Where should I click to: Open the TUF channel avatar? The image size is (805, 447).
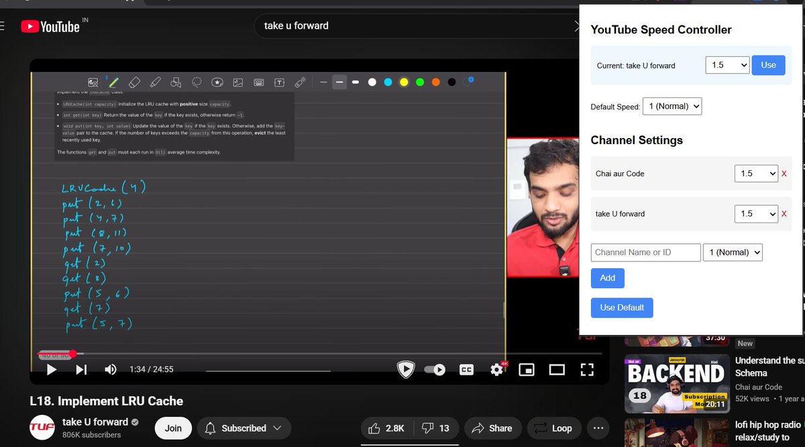tap(42, 428)
